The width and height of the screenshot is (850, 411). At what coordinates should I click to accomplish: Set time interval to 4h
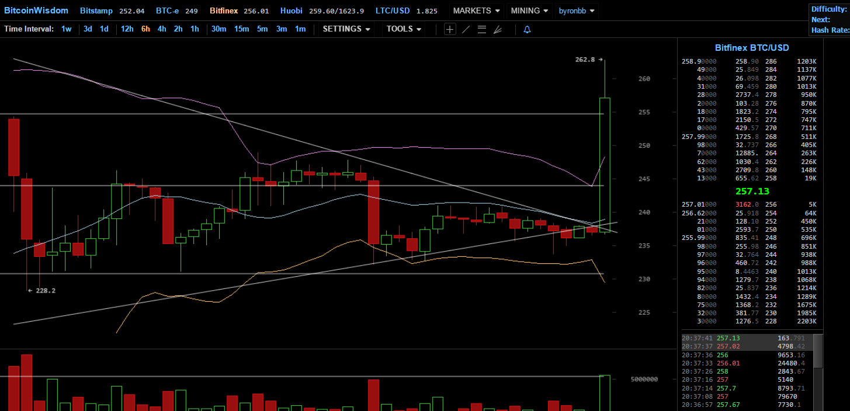(x=162, y=29)
